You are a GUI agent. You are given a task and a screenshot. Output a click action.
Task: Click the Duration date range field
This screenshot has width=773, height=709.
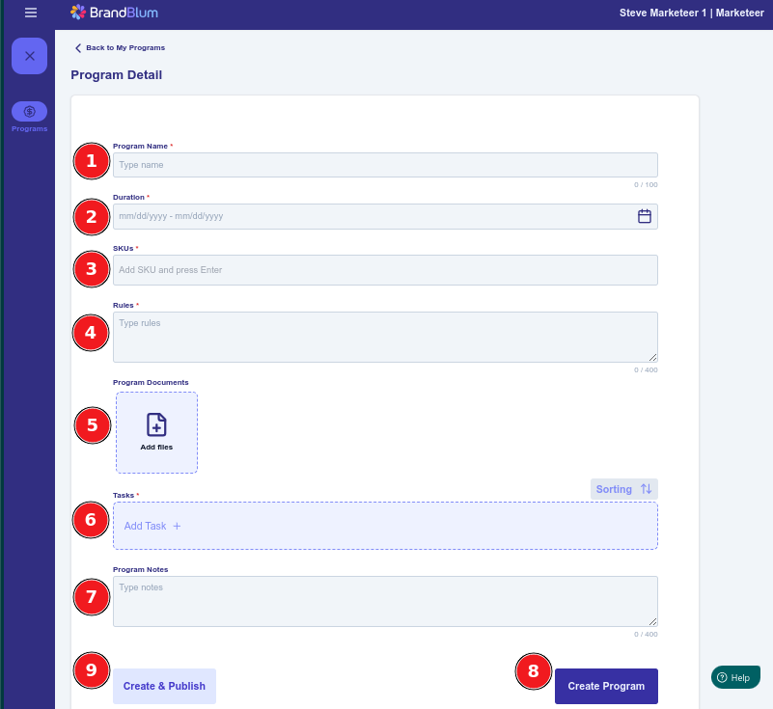(385, 216)
